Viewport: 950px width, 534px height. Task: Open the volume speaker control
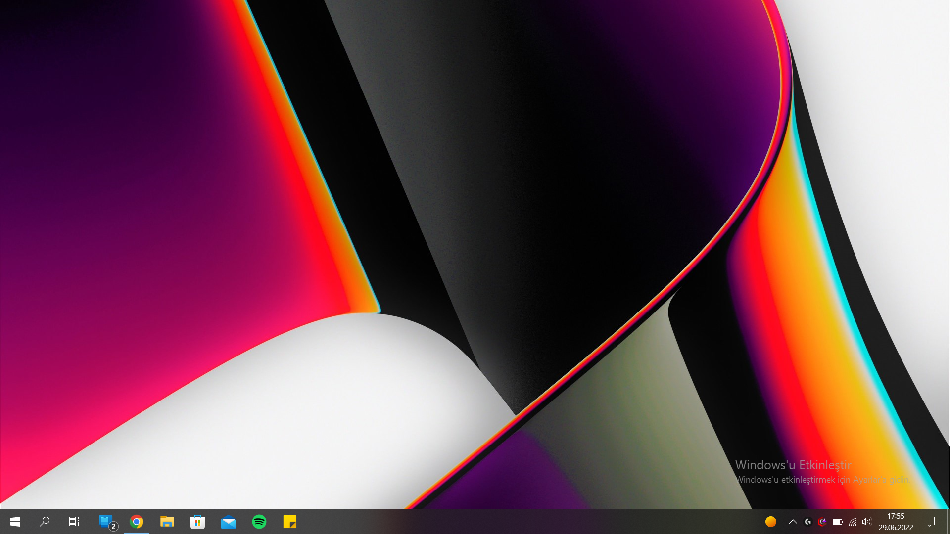tap(866, 522)
